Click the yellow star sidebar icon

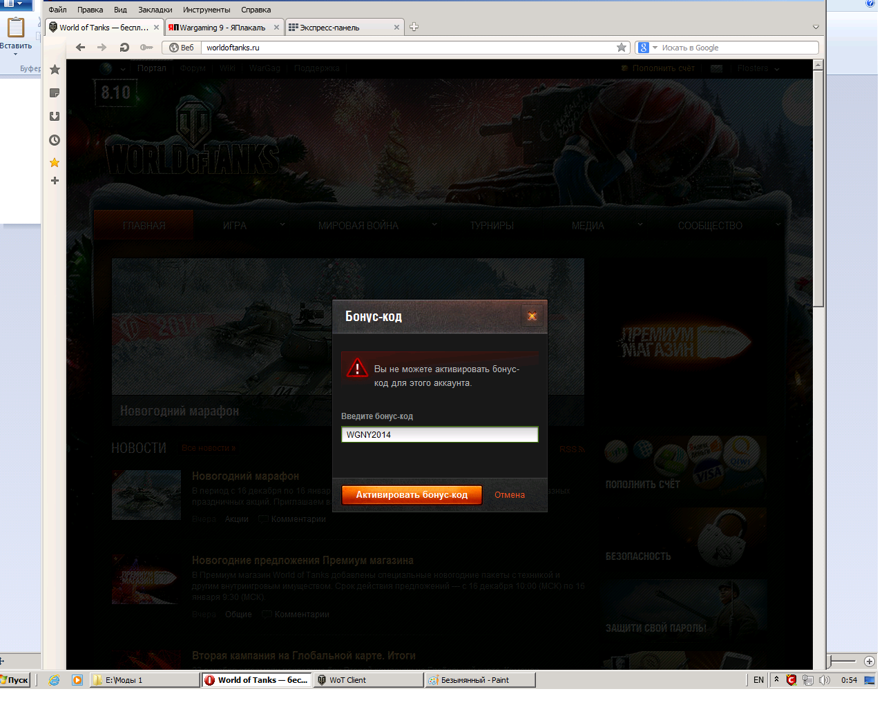tap(55, 163)
